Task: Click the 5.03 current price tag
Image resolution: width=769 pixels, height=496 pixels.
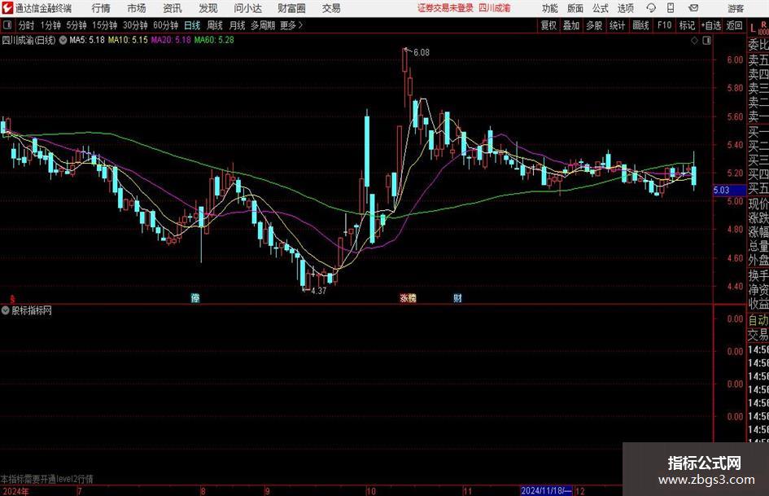Action: click(x=728, y=190)
